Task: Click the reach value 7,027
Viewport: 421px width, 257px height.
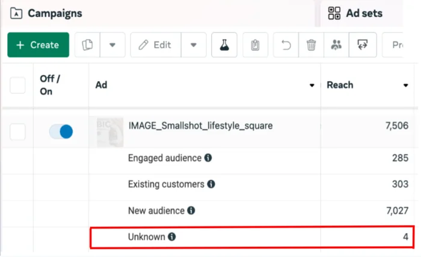Action: click(397, 211)
